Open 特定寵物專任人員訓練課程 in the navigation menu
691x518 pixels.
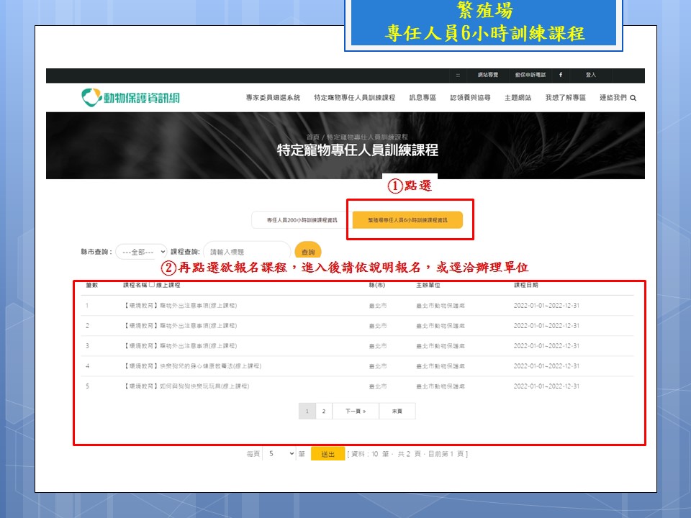354,97
